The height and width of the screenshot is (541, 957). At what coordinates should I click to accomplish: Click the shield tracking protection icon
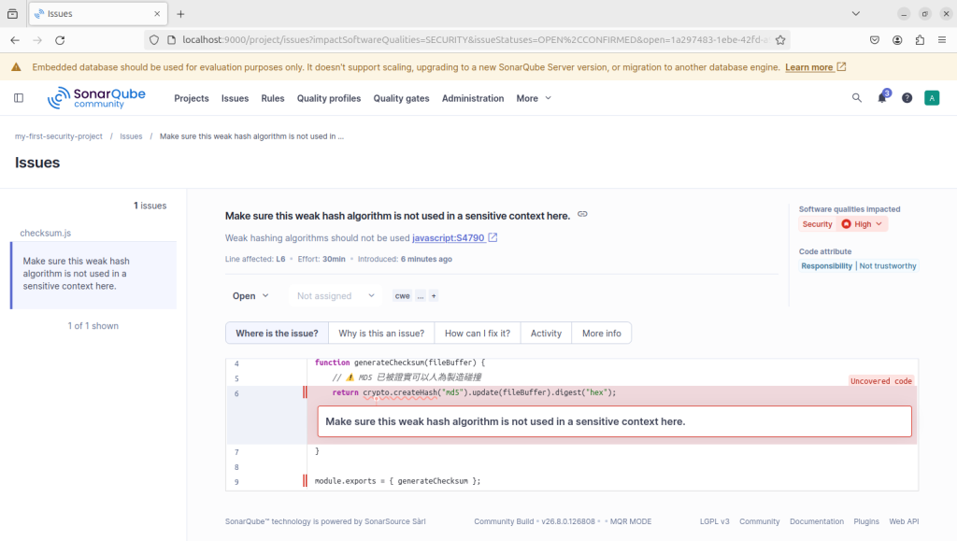(x=154, y=40)
